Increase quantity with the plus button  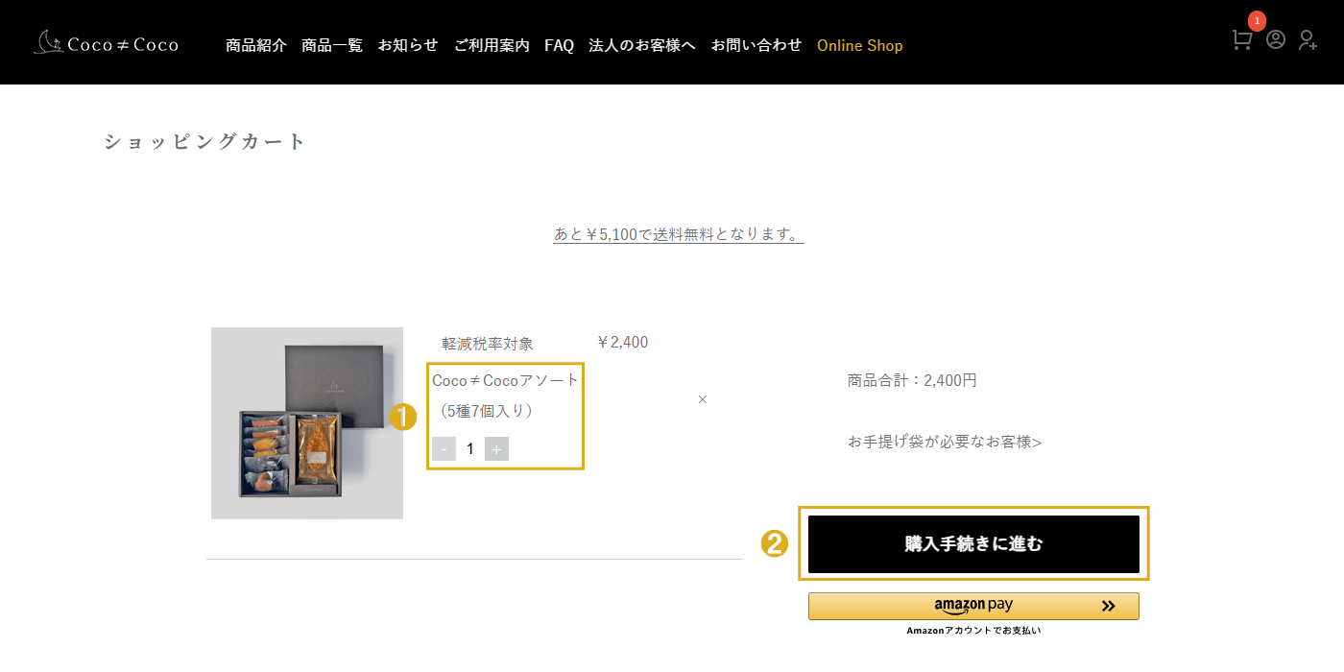tap(496, 448)
